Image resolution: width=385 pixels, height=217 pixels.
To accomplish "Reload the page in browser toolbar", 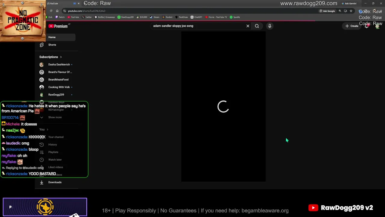I will coord(51,11).
